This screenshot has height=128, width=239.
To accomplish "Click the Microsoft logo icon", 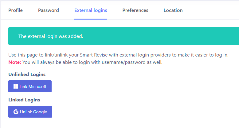I will pos(16,86).
